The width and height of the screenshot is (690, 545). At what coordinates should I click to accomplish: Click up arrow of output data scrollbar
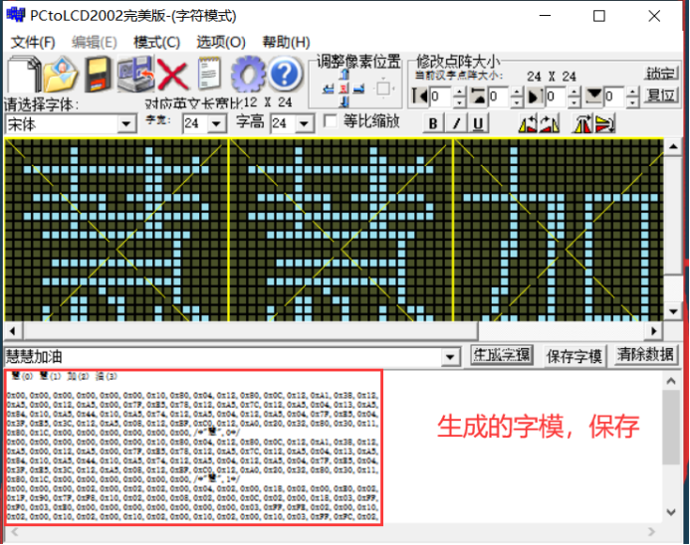click(671, 381)
